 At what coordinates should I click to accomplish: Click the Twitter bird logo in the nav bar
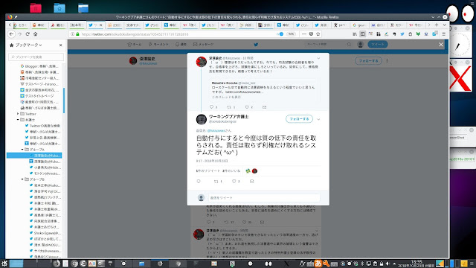[256, 45]
